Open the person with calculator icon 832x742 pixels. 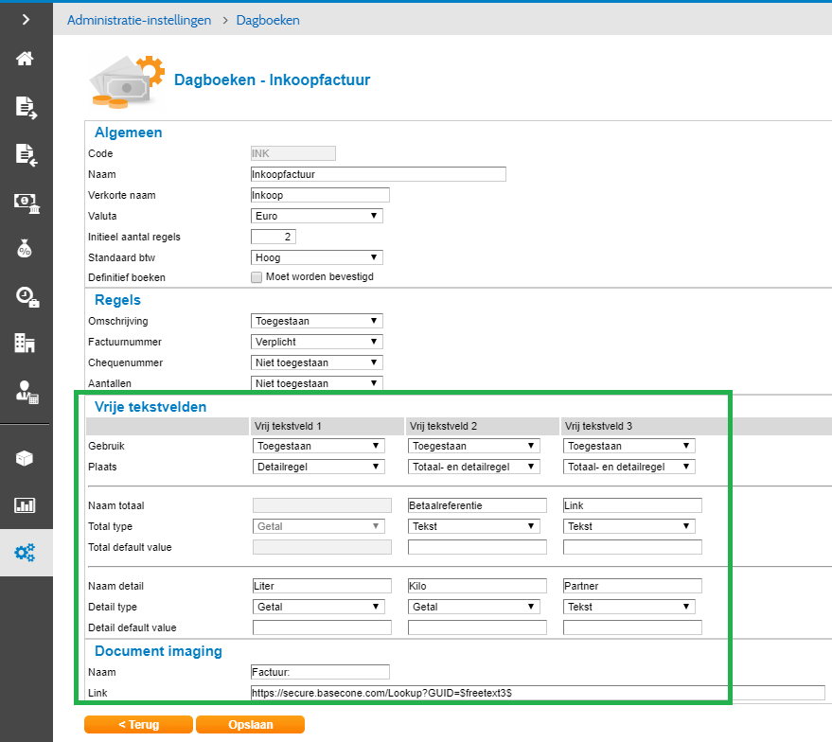point(26,390)
